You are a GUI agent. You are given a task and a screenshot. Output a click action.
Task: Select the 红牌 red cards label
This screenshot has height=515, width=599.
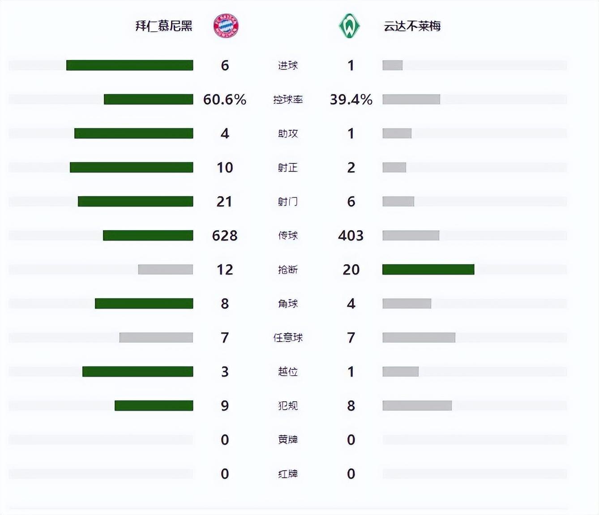pos(288,474)
